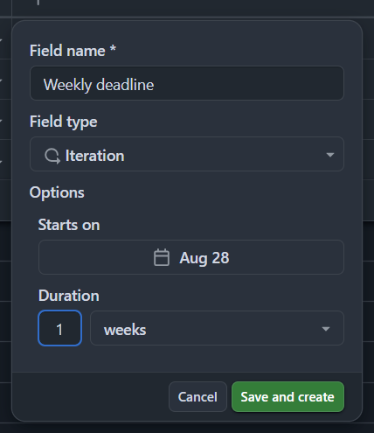The height and width of the screenshot is (433, 374).
Task: Click the Duration label
Action: 69,296
